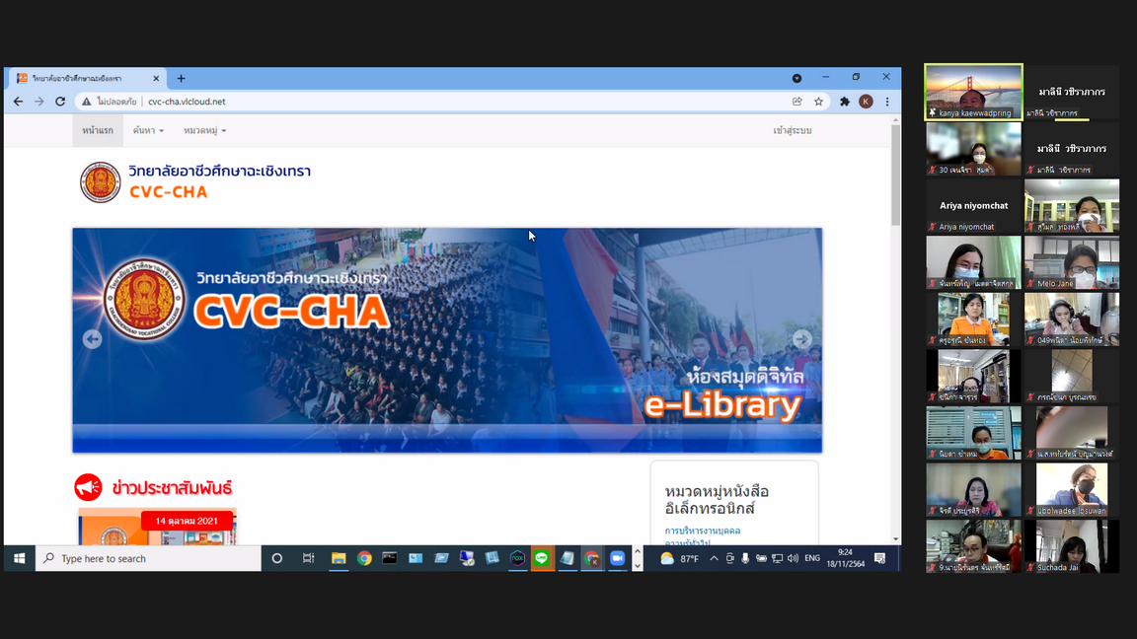
Task: Click the system tray volume speaker icon
Action: [x=793, y=558]
